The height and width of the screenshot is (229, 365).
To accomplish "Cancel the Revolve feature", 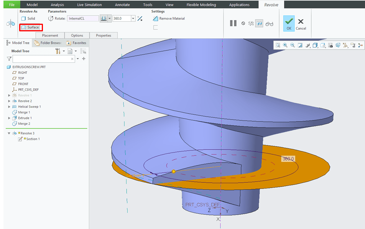I will (301, 23).
